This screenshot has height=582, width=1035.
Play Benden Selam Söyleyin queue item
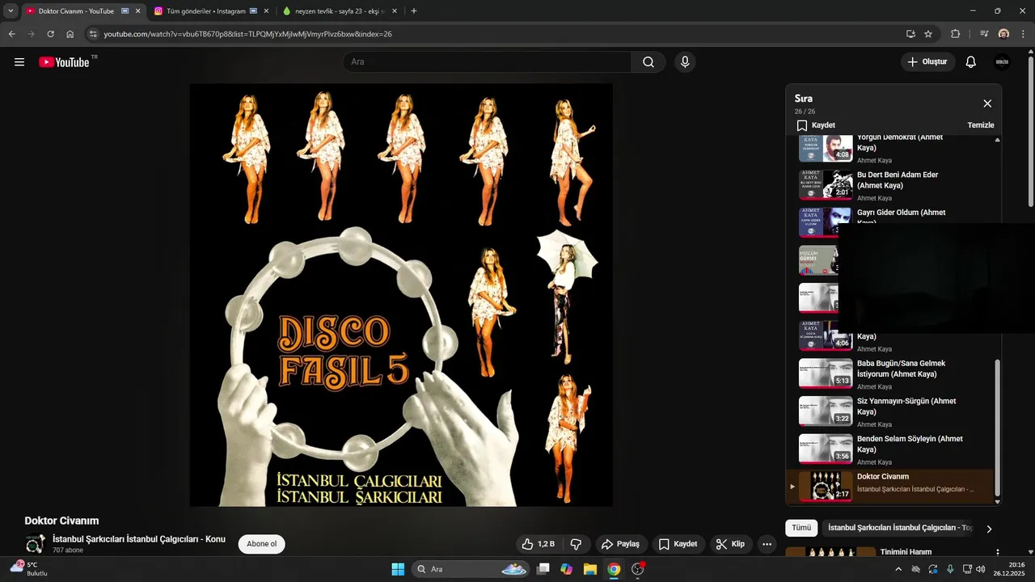pos(889,450)
